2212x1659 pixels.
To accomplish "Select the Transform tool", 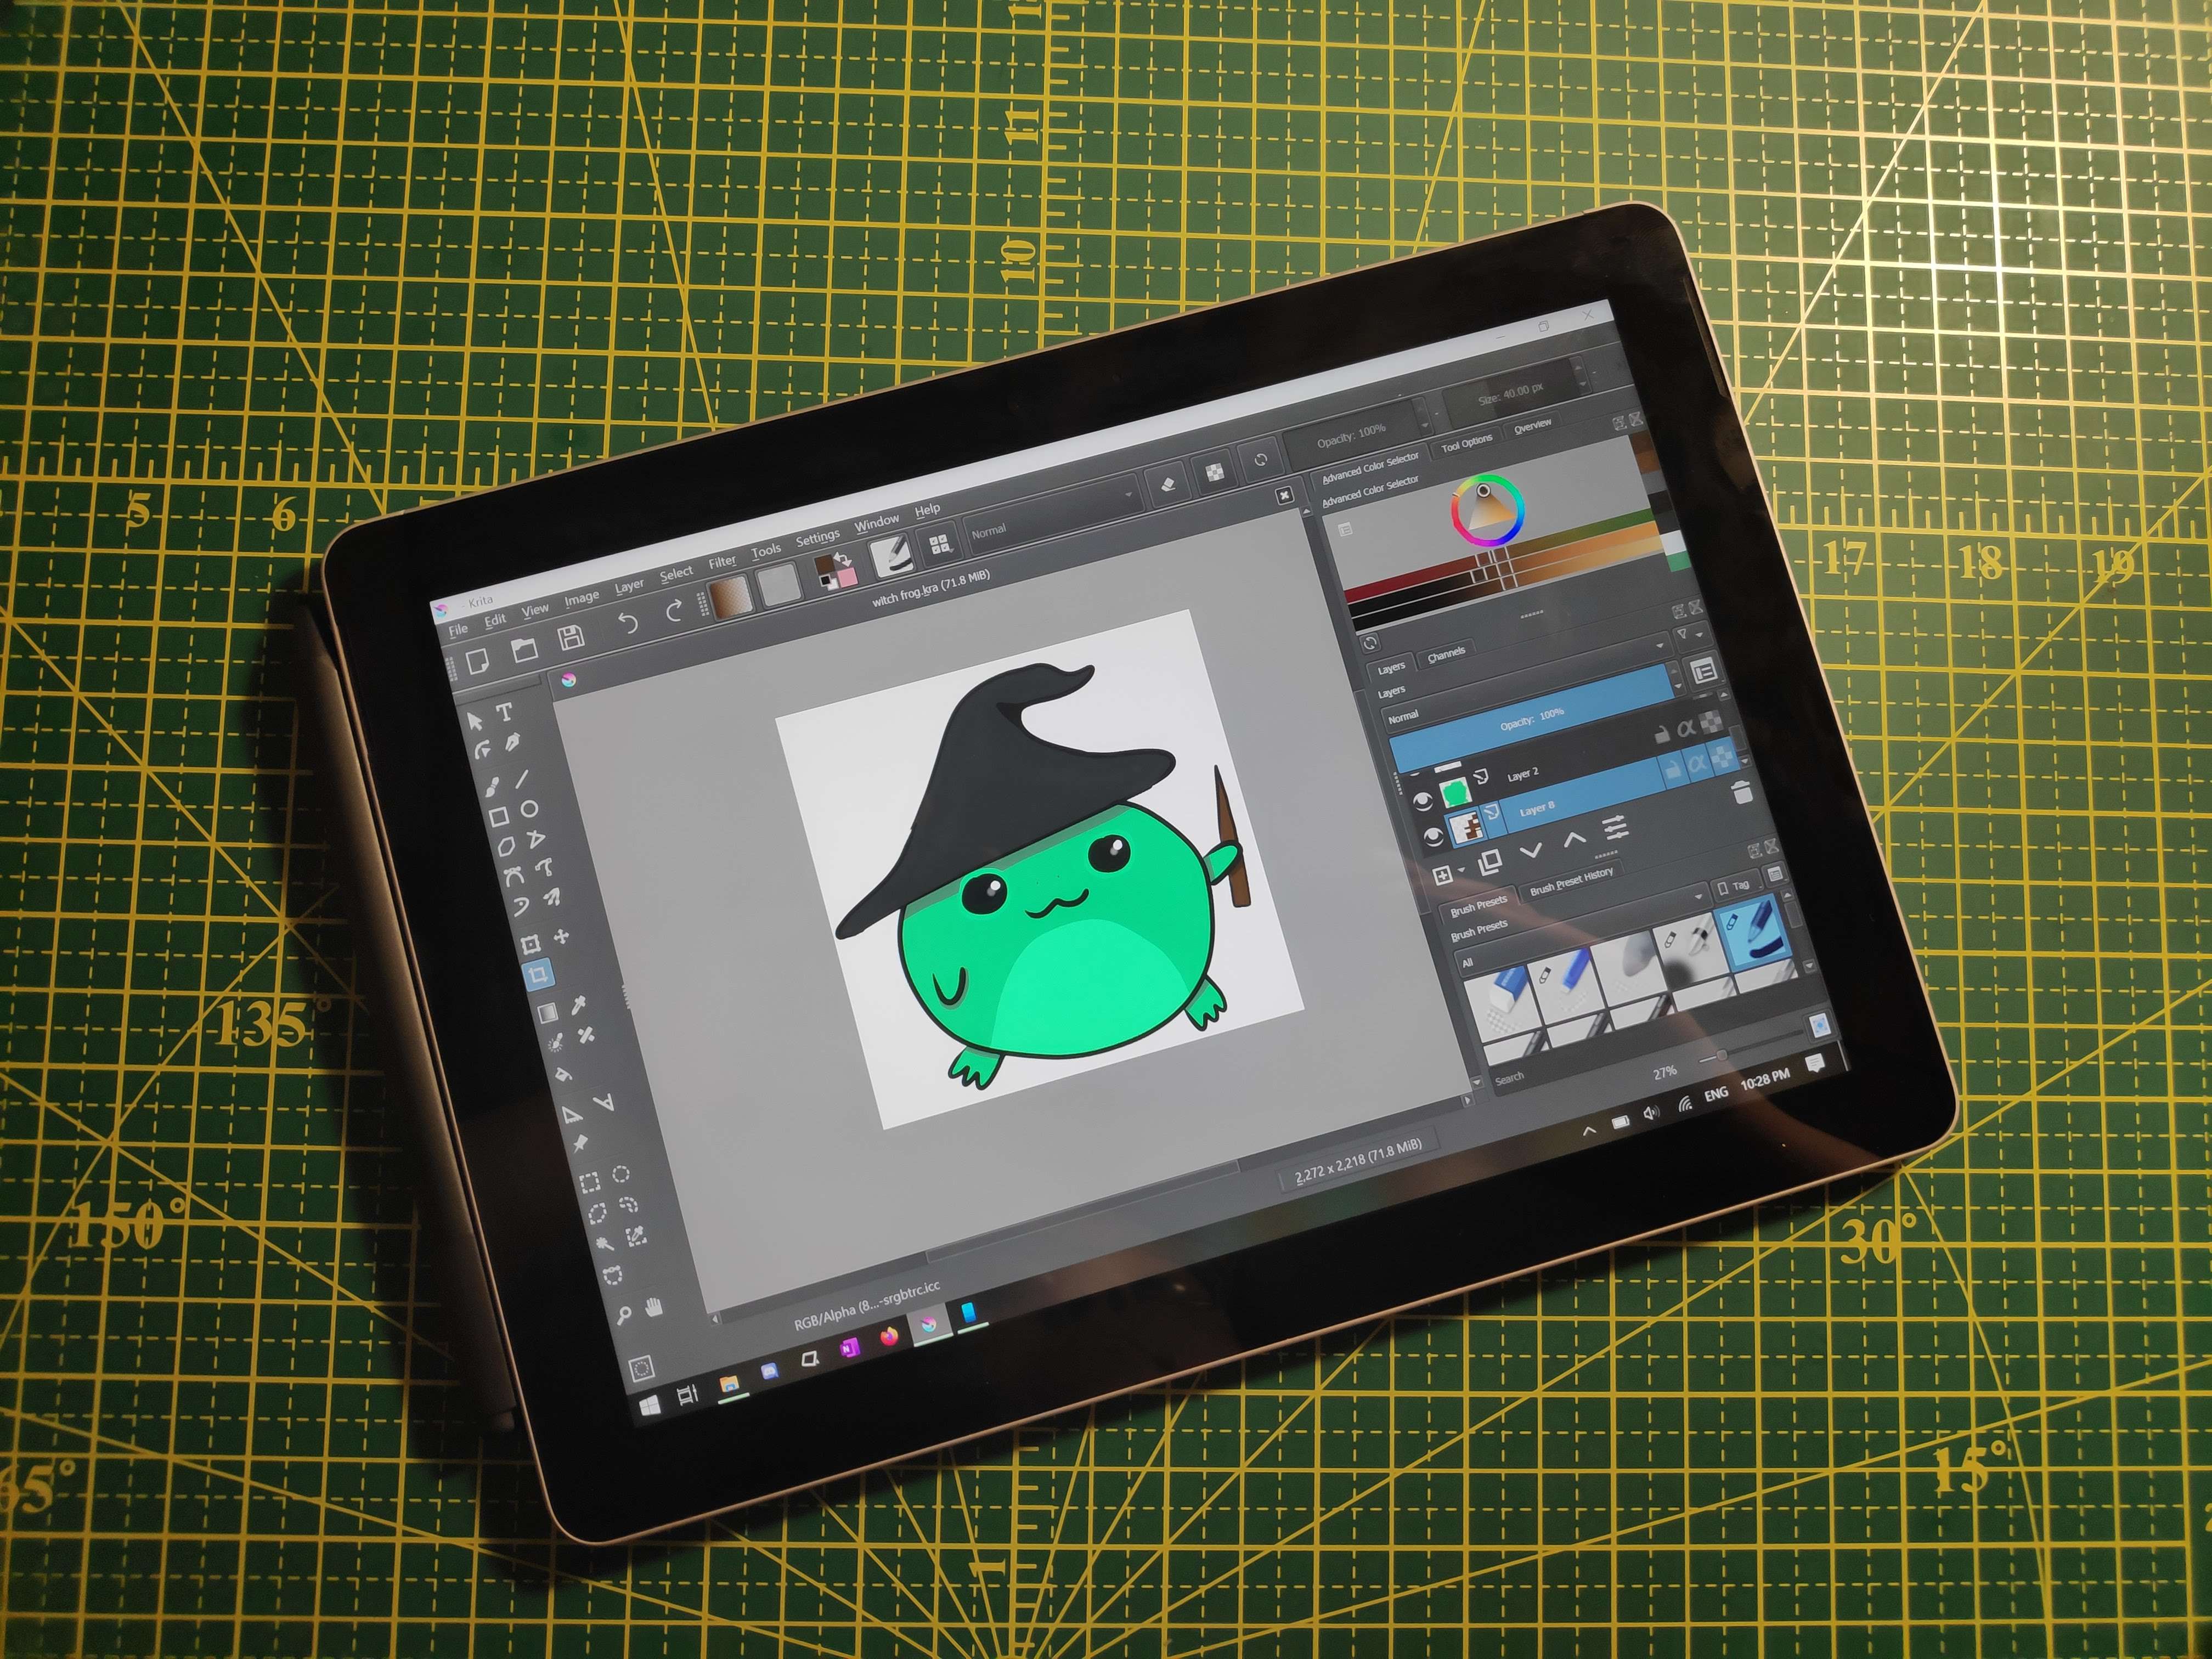I will tap(531, 943).
